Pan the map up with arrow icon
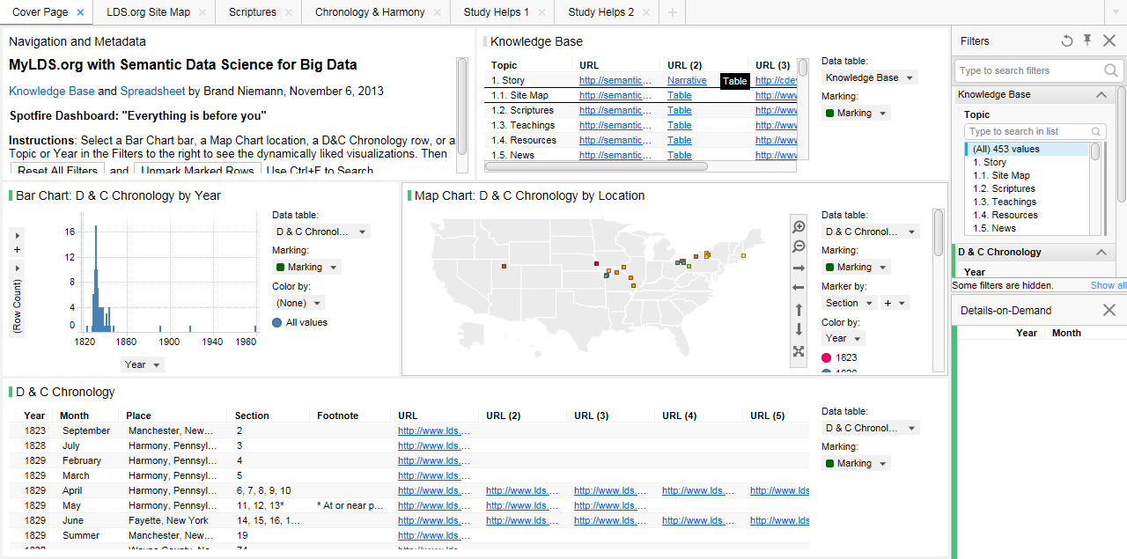Viewport: 1127px width, 559px height. click(x=799, y=309)
